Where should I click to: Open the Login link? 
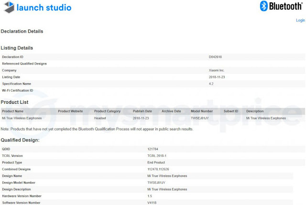click(300, 20)
